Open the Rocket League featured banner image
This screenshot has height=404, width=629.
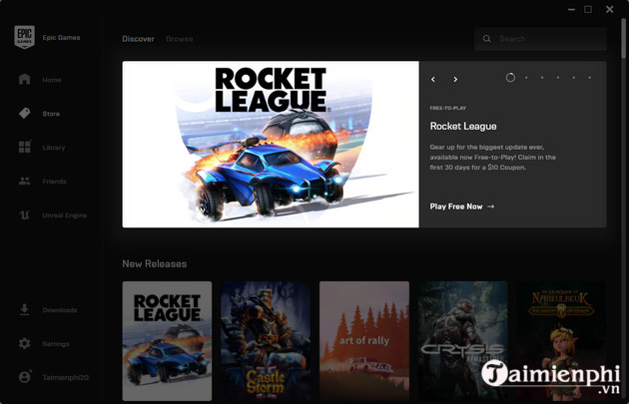click(x=271, y=145)
